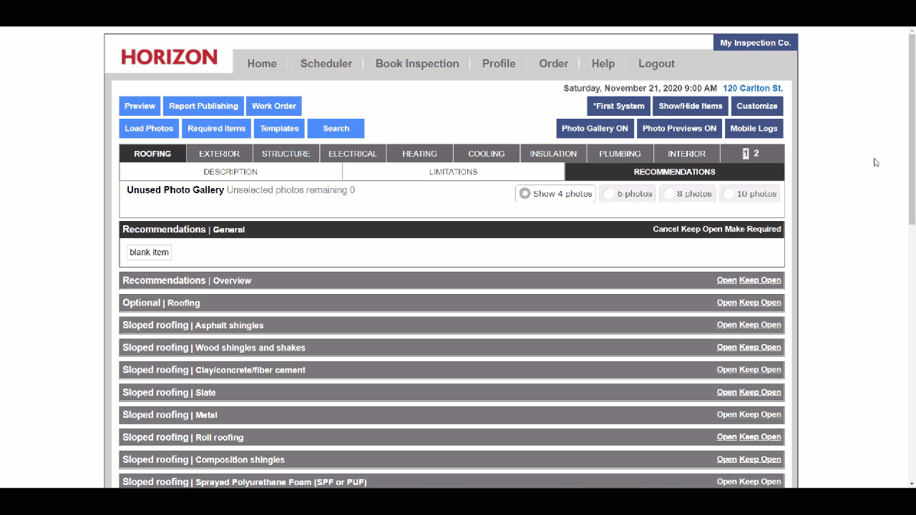Click the Load Photos button
Viewport: 916px width, 515px height.
pos(149,129)
